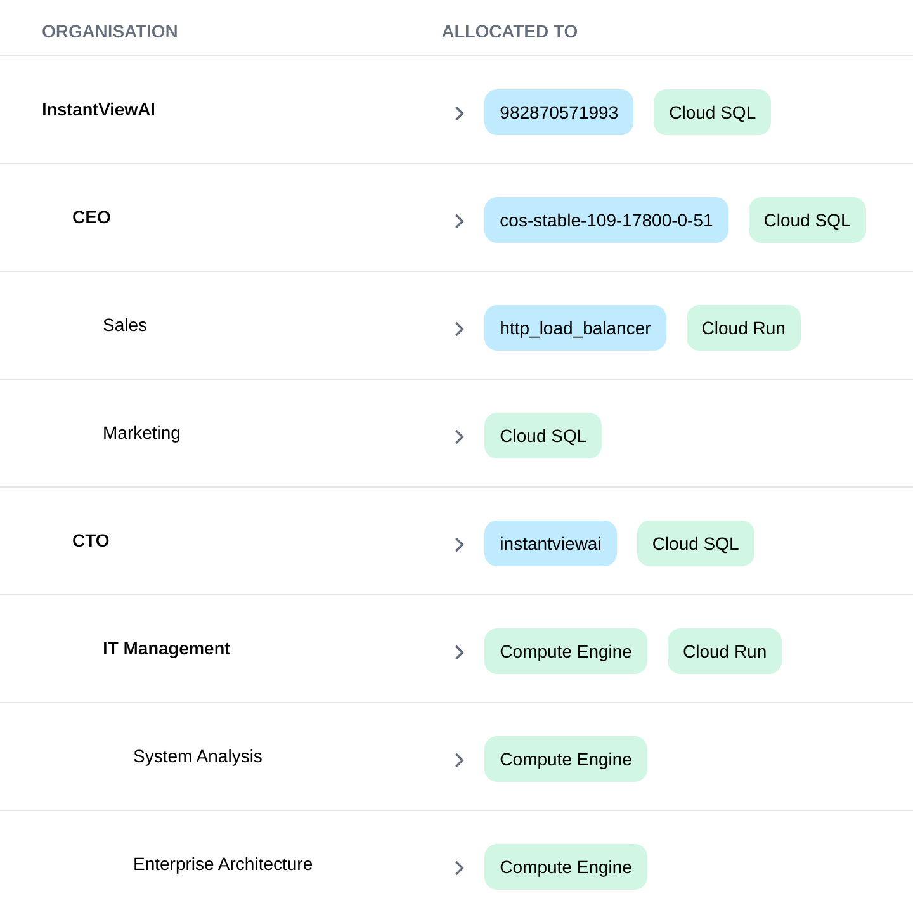Click Cloud Run tag in Sales row
This screenshot has width=913, height=908.
coord(744,328)
